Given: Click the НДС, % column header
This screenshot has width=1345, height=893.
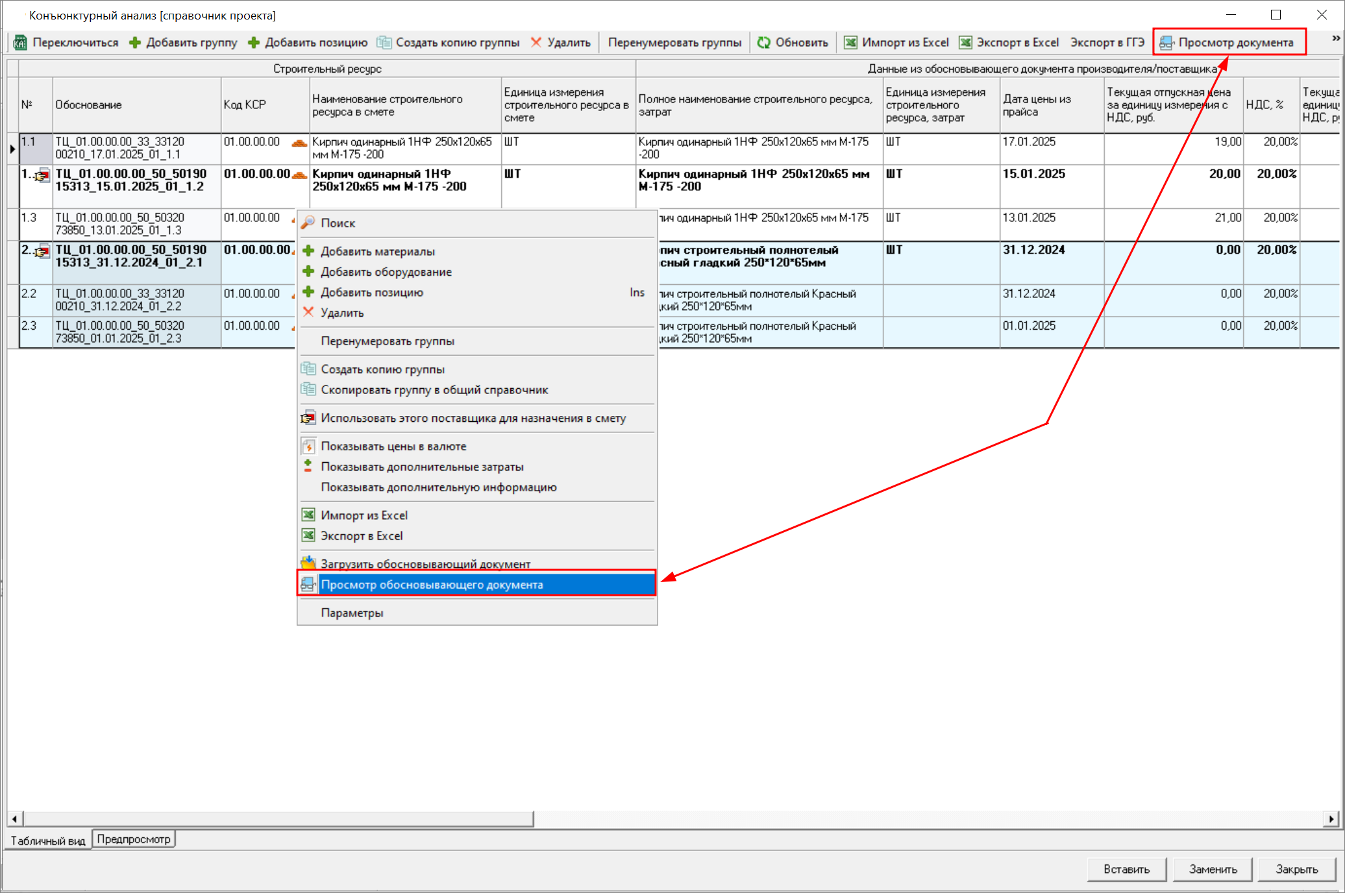Looking at the screenshot, I should point(1271,105).
